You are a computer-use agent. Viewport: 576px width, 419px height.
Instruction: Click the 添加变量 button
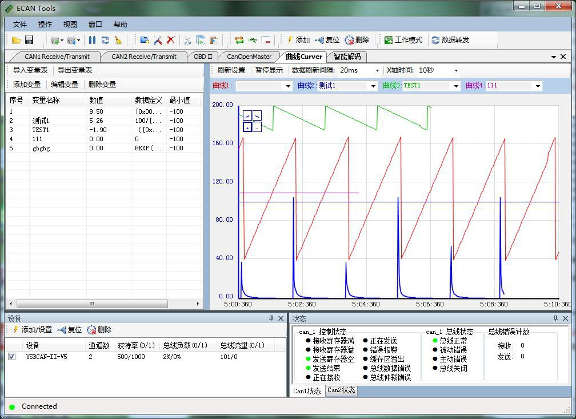point(27,85)
